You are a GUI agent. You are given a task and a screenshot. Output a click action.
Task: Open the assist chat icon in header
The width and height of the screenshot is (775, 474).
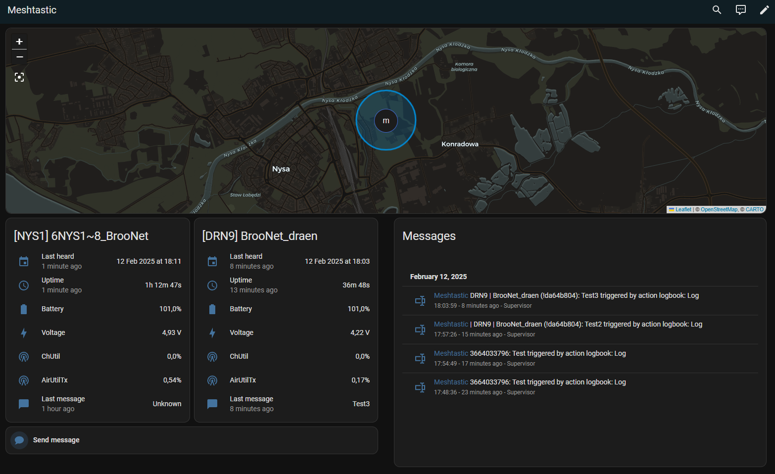[x=740, y=10]
